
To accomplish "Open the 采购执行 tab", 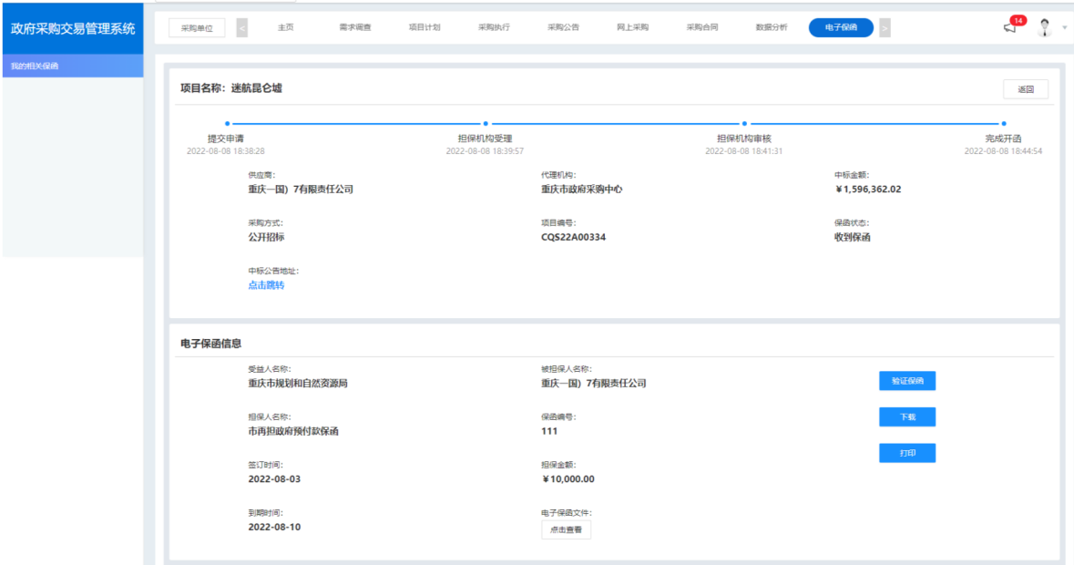I will (x=494, y=27).
